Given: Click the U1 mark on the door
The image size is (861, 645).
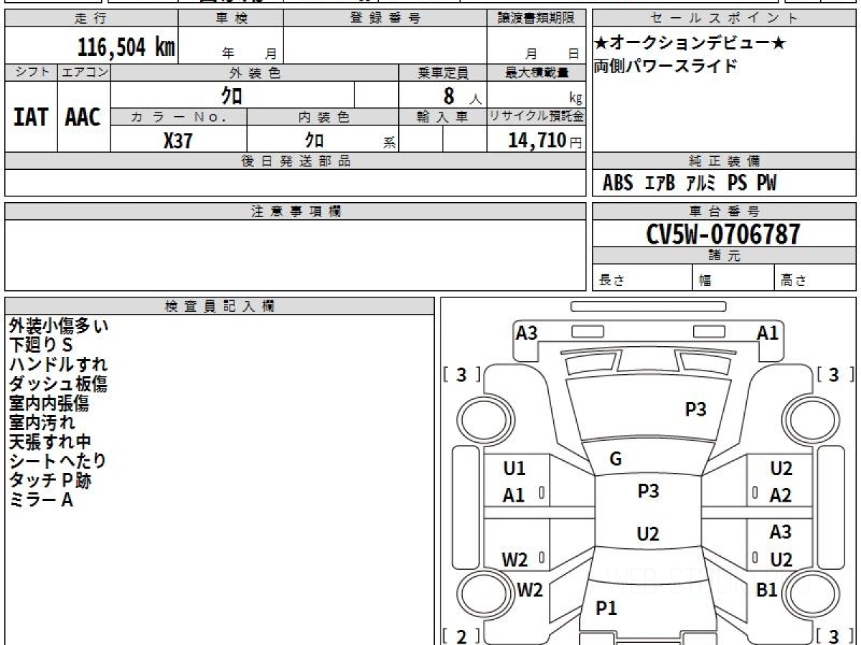Looking at the screenshot, I should (514, 469).
